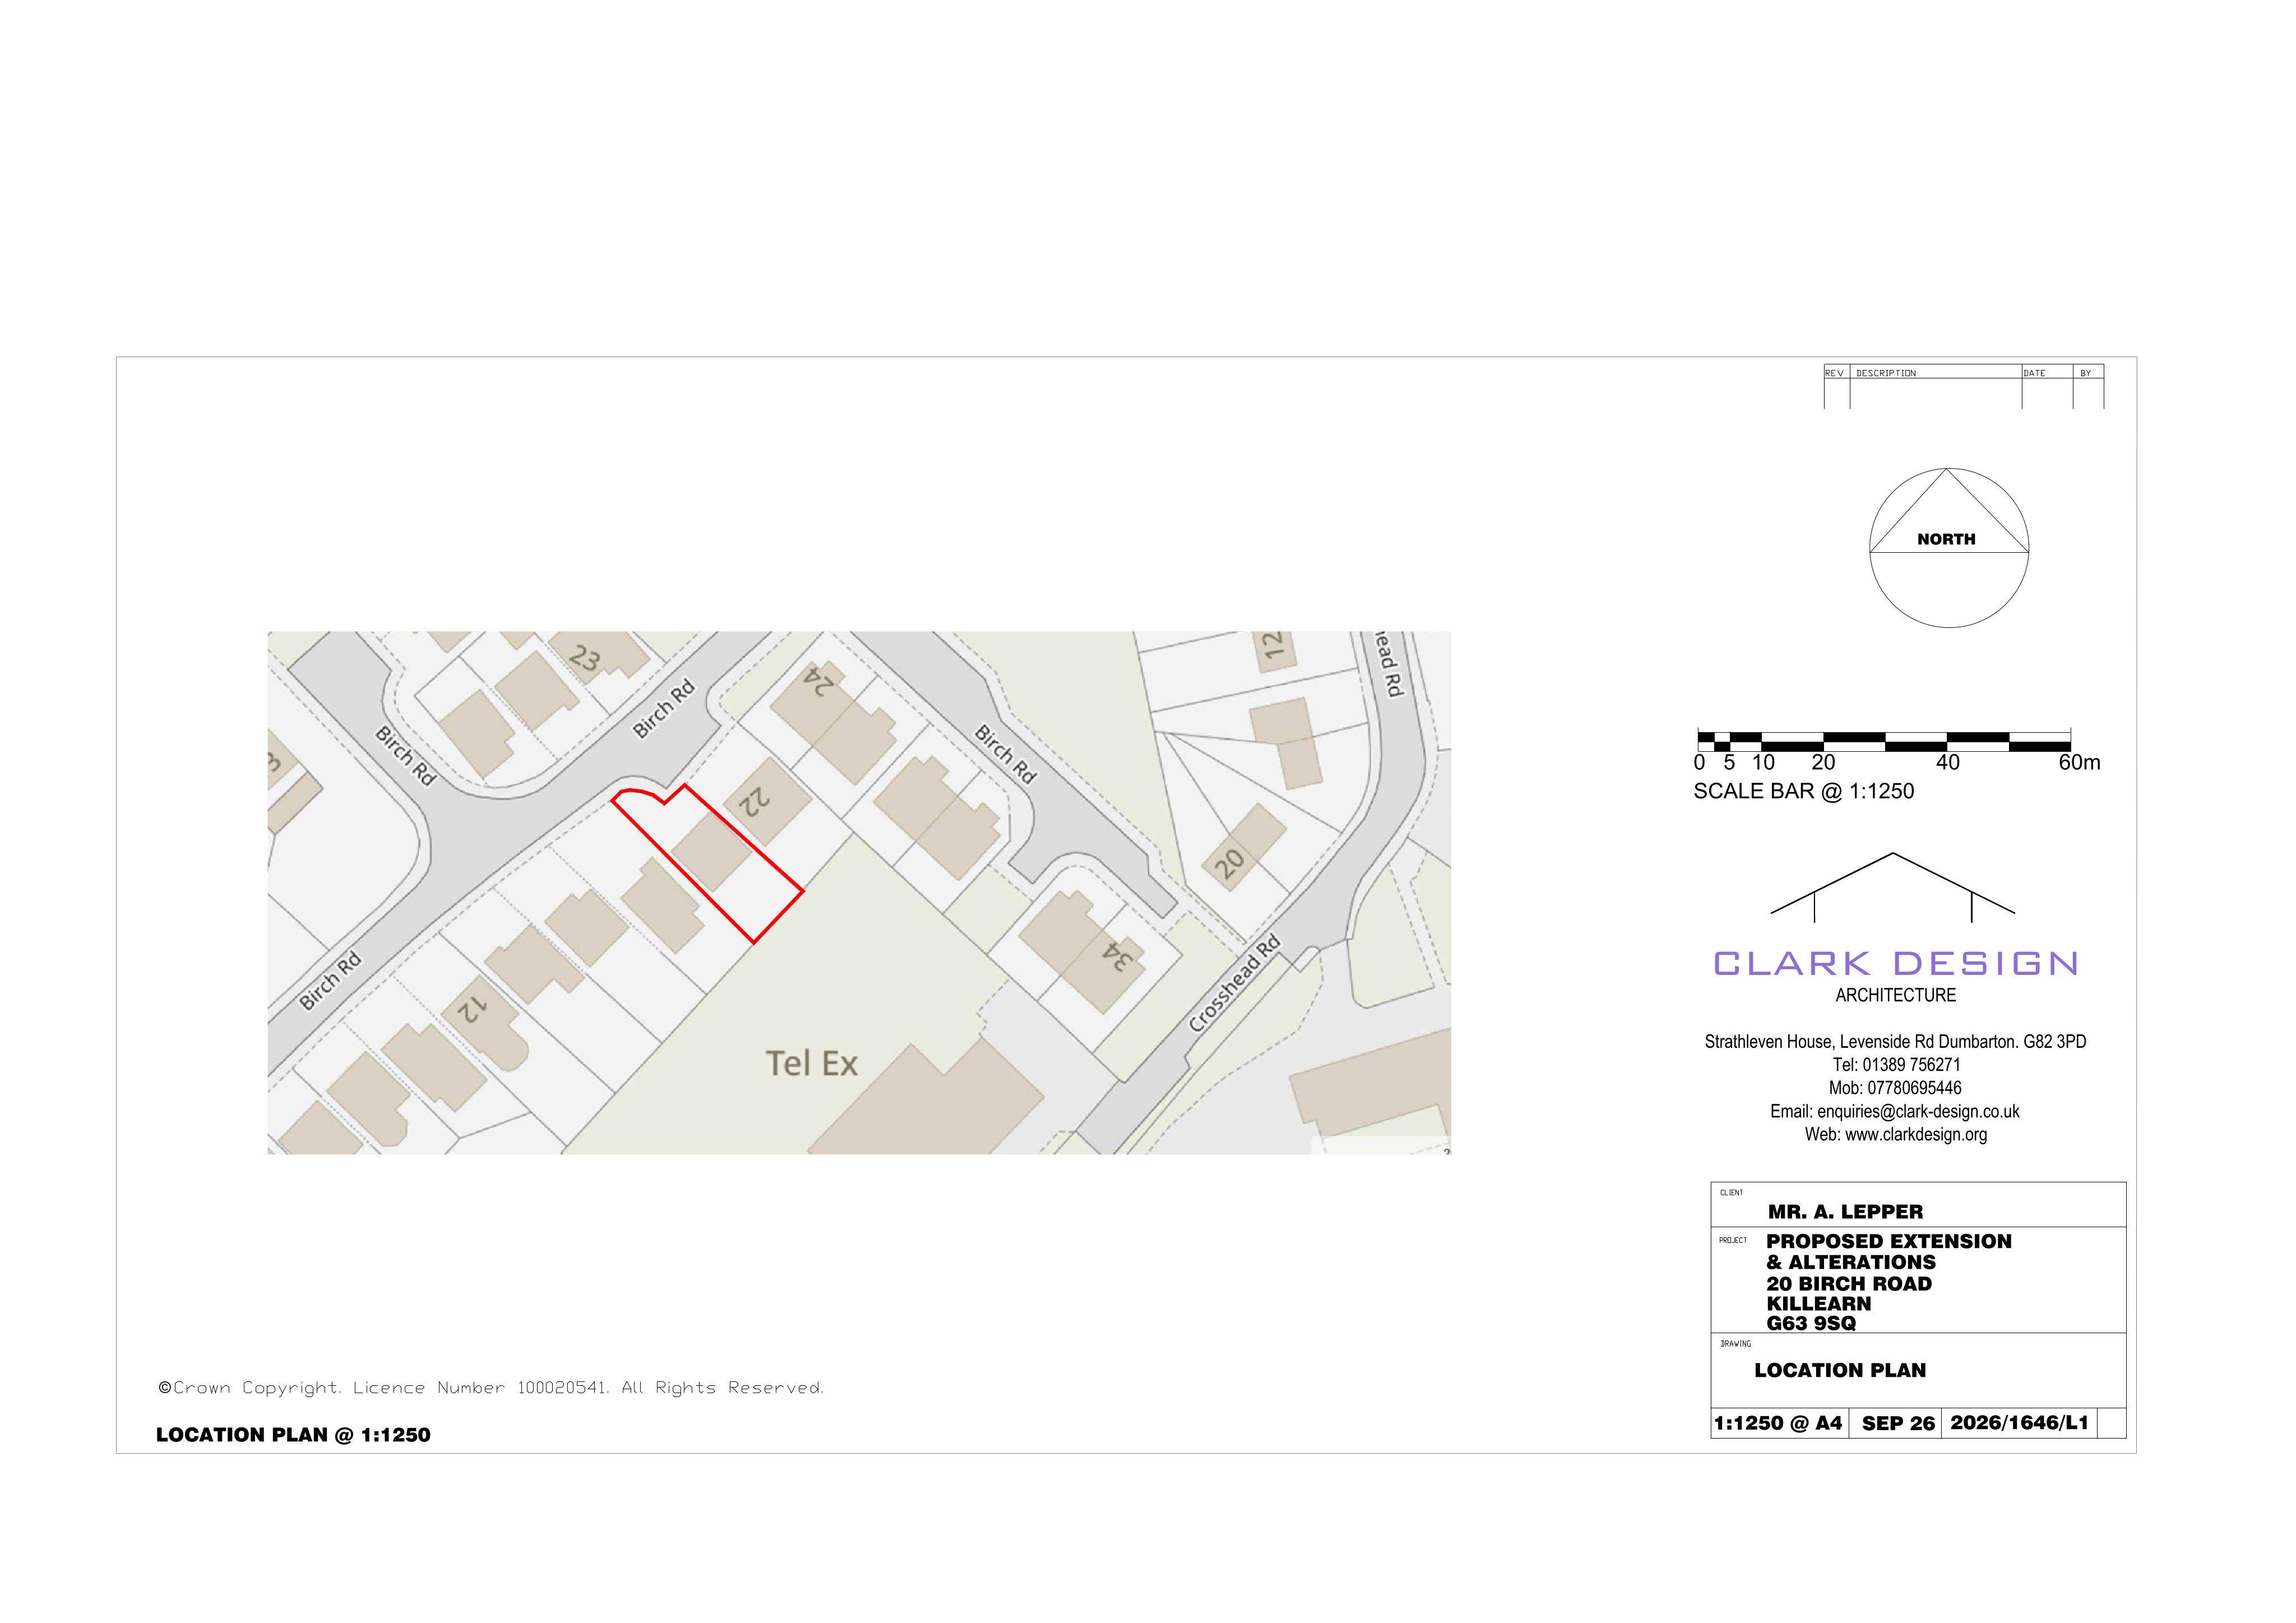Click the '40' scale bar label
Viewport: 2296px width, 1623px height.
click(x=1948, y=763)
